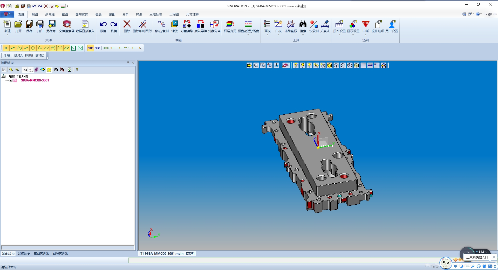Switch to the 视图 ribbon tab
The width and height of the screenshot is (498, 270).
[35, 14]
